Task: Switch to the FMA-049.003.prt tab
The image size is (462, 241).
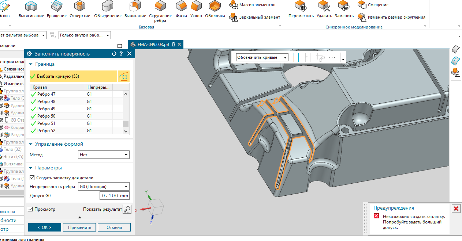Action: [153, 44]
